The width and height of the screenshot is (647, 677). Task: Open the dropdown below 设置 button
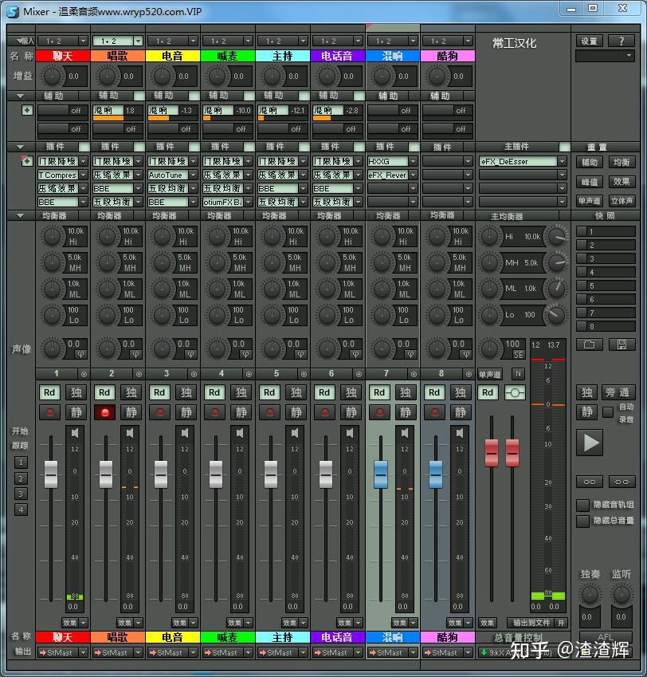click(605, 56)
